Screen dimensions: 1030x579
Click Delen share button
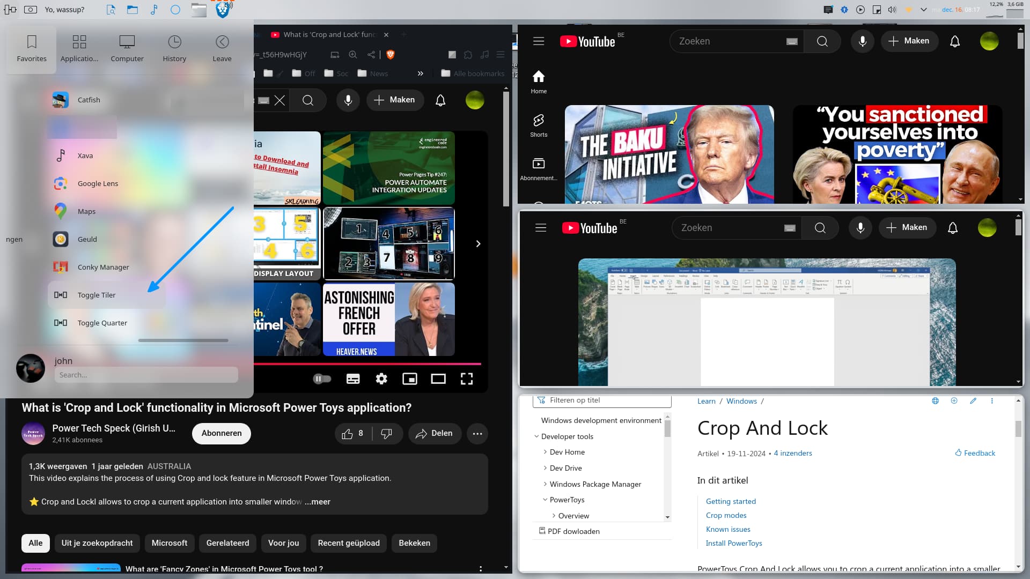coord(435,433)
